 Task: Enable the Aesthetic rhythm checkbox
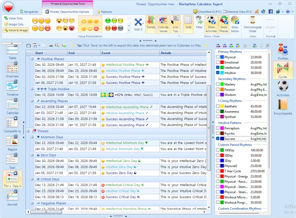tap(218, 106)
